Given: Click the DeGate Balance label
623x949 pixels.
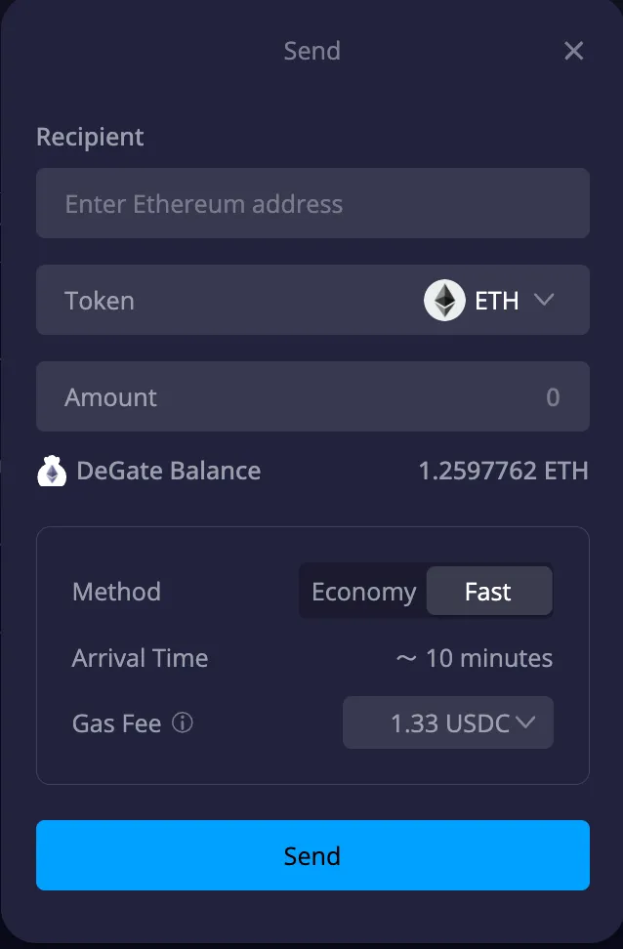Looking at the screenshot, I should coord(168,471).
